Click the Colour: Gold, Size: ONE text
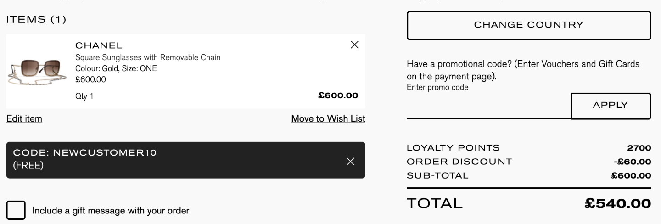 [116, 68]
